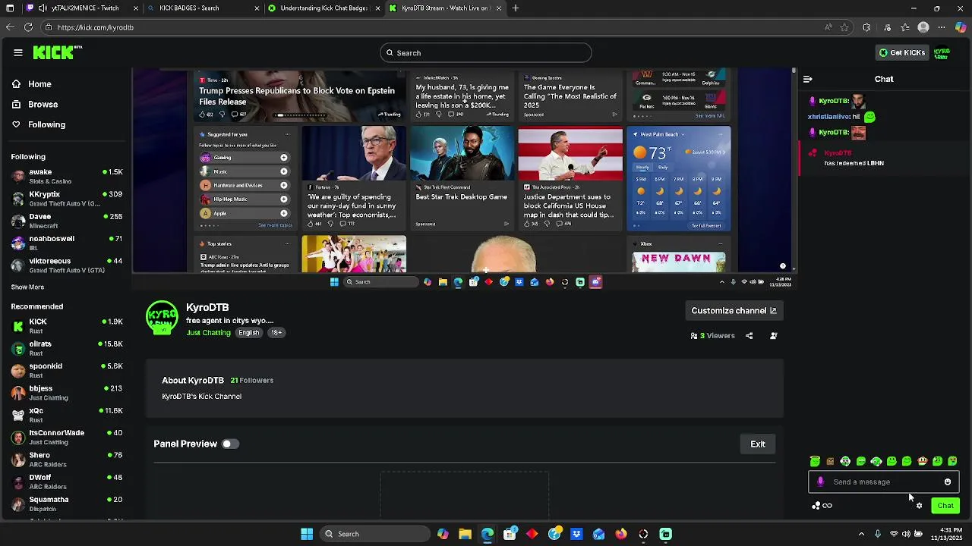
Task: Open Davee Minecraft channel
Action: coord(67,221)
